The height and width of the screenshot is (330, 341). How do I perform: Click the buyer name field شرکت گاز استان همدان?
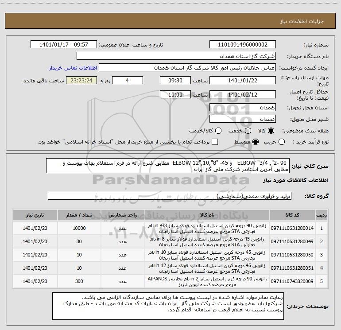click(x=176, y=56)
